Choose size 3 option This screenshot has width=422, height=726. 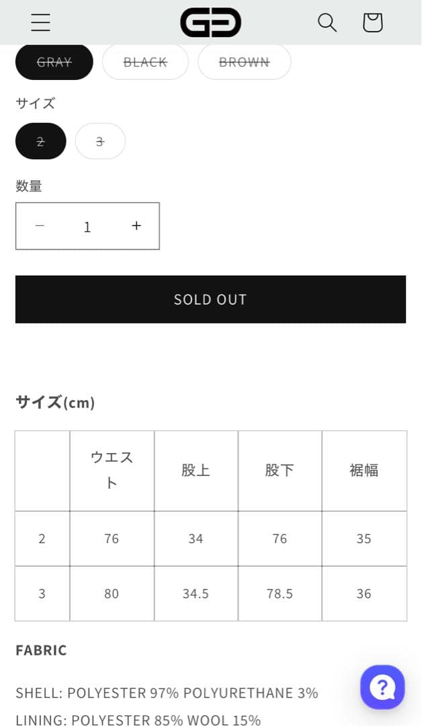click(100, 141)
